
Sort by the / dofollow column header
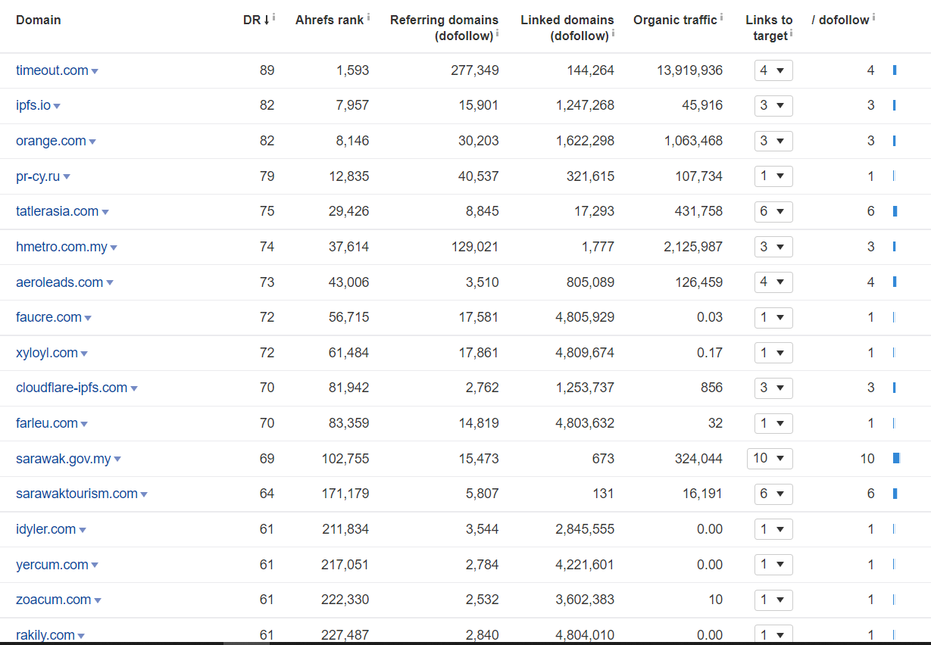tap(840, 20)
